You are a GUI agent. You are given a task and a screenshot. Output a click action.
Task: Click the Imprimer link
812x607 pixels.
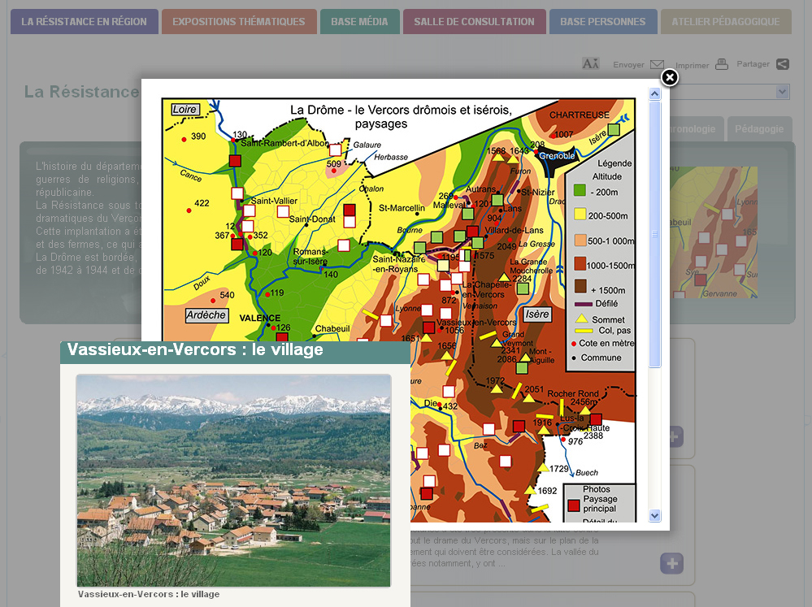pyautogui.click(x=692, y=65)
